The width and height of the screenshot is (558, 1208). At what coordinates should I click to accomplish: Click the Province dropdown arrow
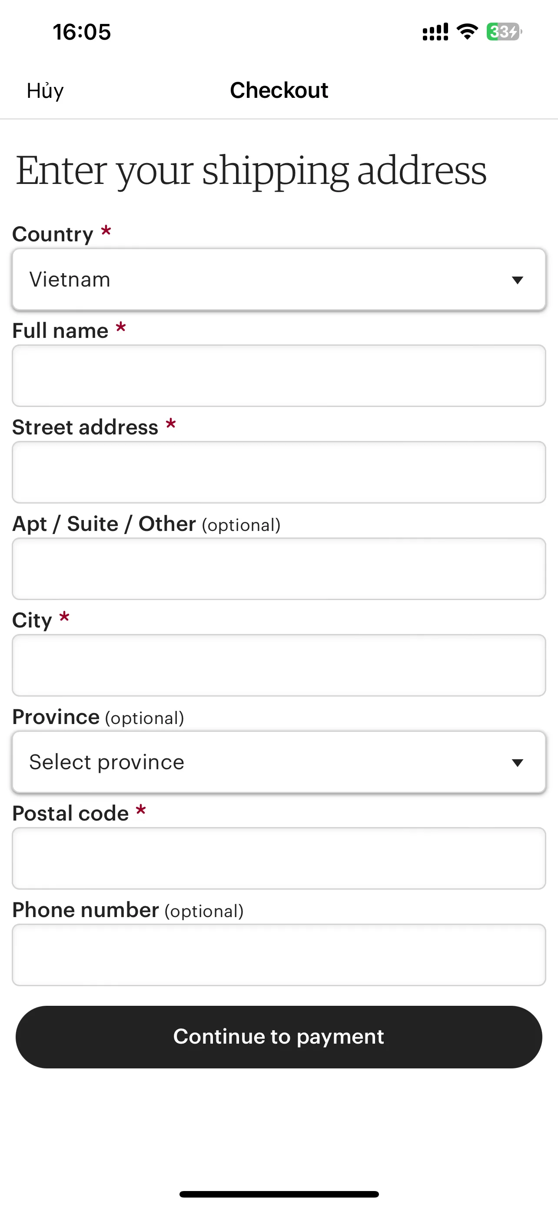[517, 763]
